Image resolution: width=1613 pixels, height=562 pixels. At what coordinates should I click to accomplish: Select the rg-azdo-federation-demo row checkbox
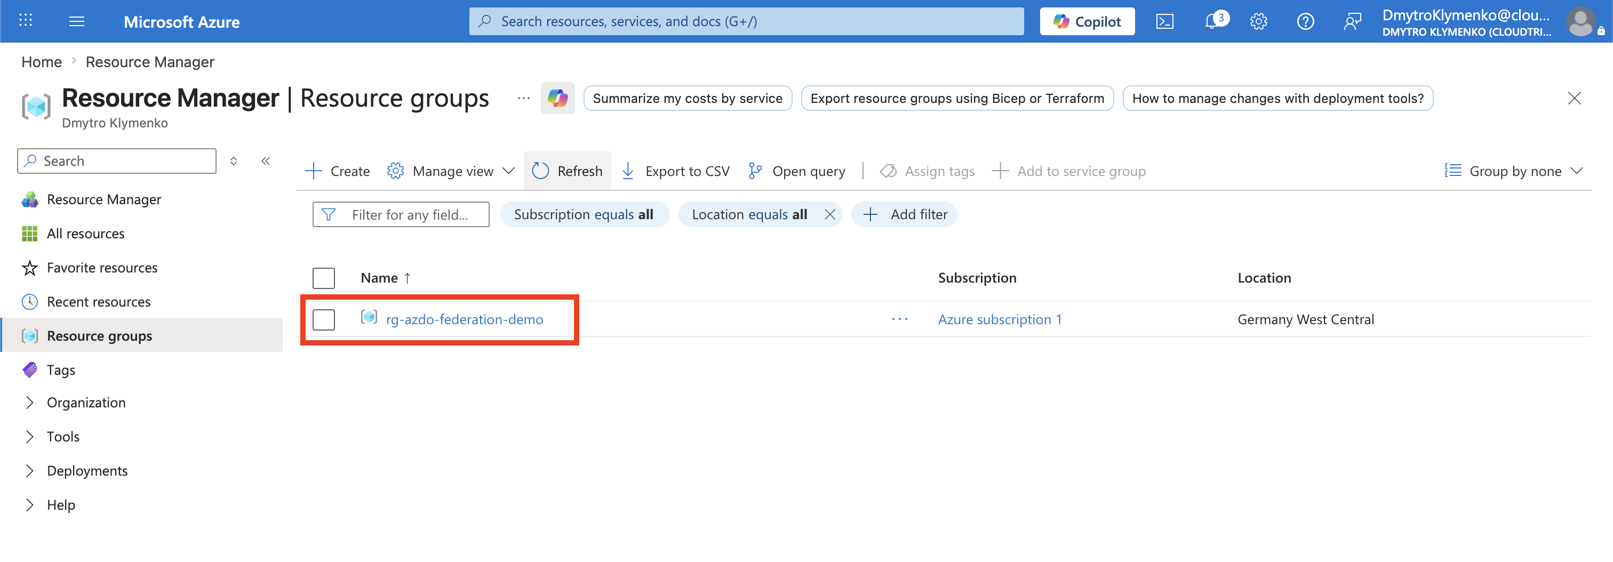tap(324, 319)
